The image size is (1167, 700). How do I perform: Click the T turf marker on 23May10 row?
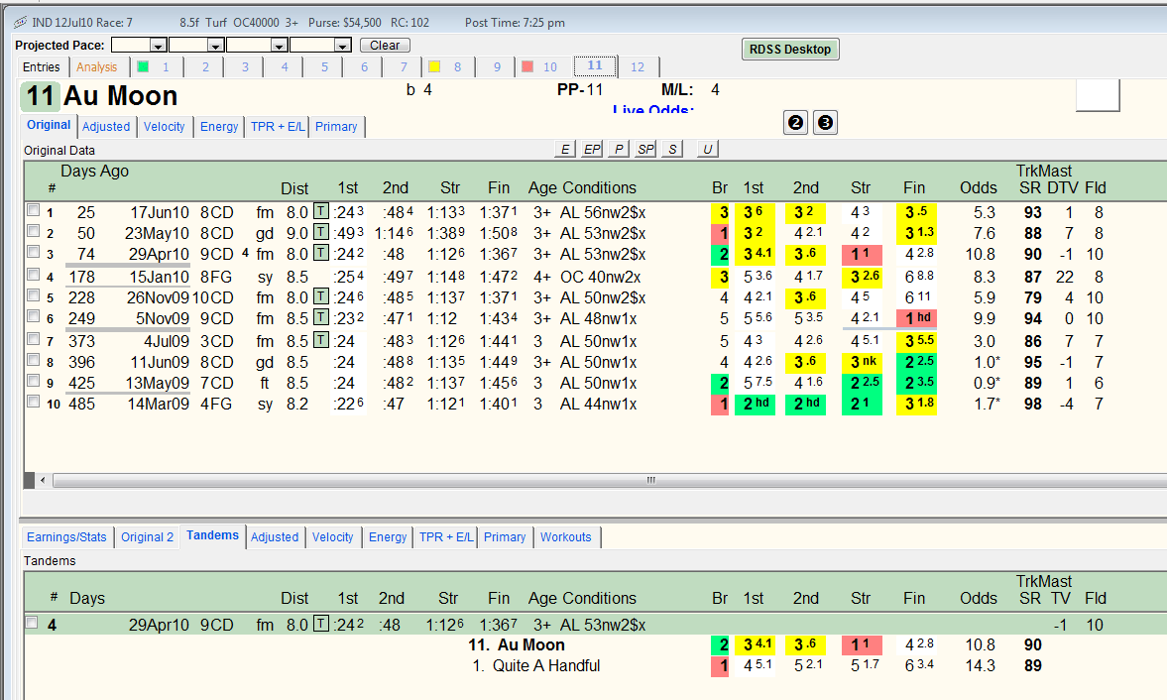(321, 232)
